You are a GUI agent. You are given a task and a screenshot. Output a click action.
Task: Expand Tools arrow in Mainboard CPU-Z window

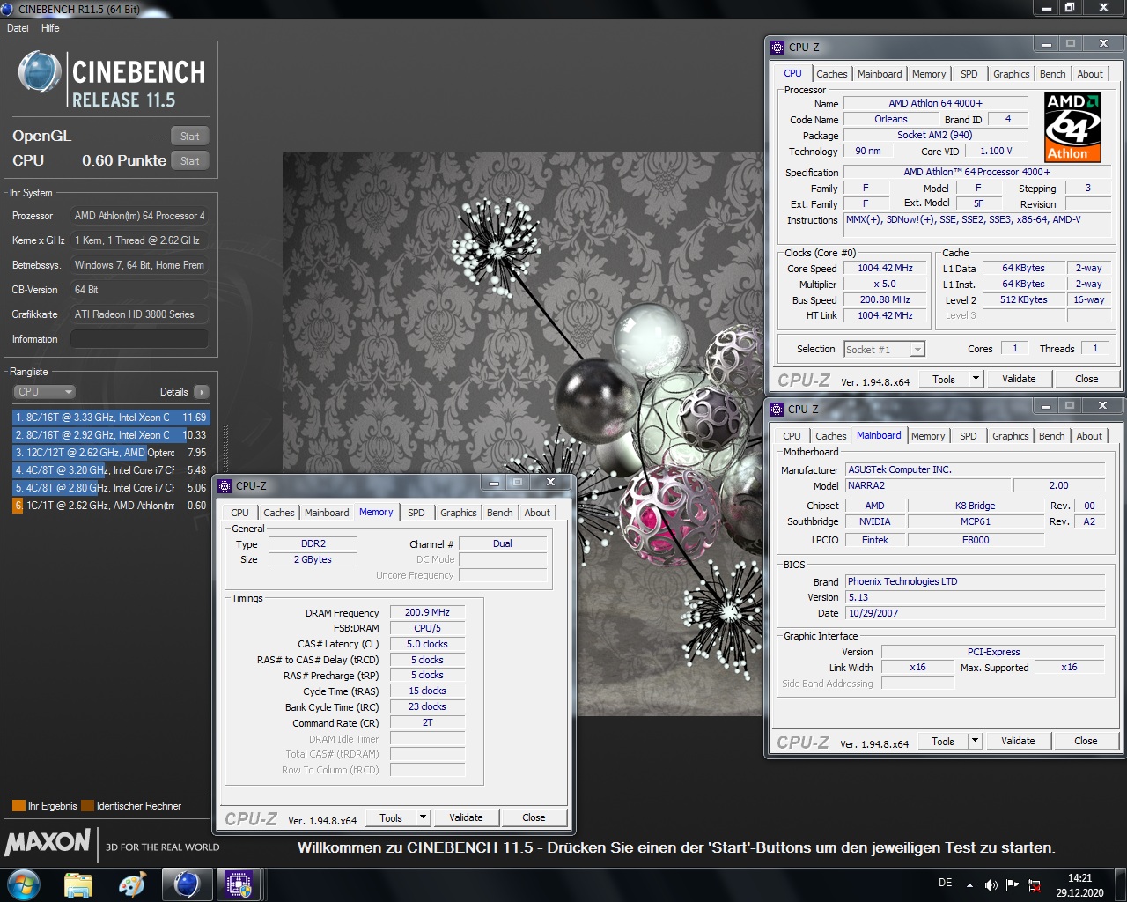pos(974,742)
